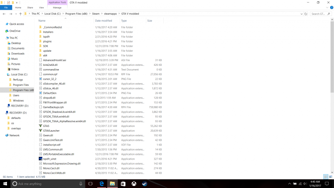Image resolution: width=334 pixels, height=188 pixels.
Task: Select Downloads in navigation pane
Action: pos(18,53)
